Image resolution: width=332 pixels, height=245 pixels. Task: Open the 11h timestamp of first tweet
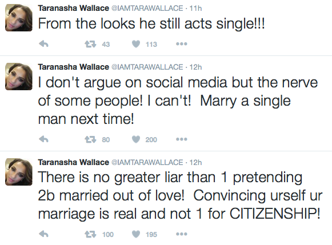195,8
